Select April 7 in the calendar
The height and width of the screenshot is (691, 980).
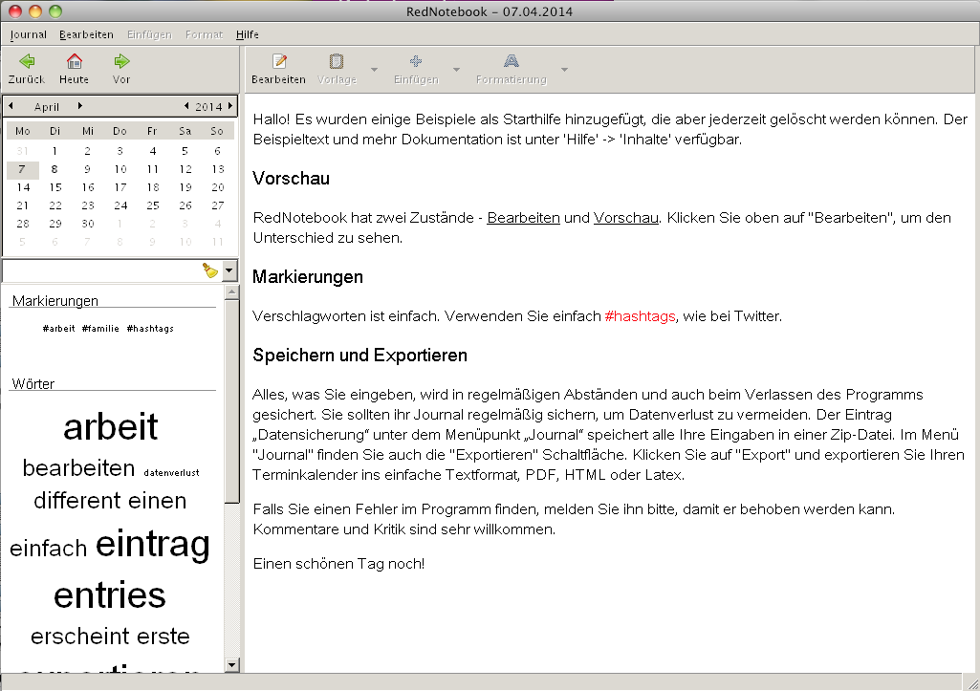pyautogui.click(x=23, y=169)
